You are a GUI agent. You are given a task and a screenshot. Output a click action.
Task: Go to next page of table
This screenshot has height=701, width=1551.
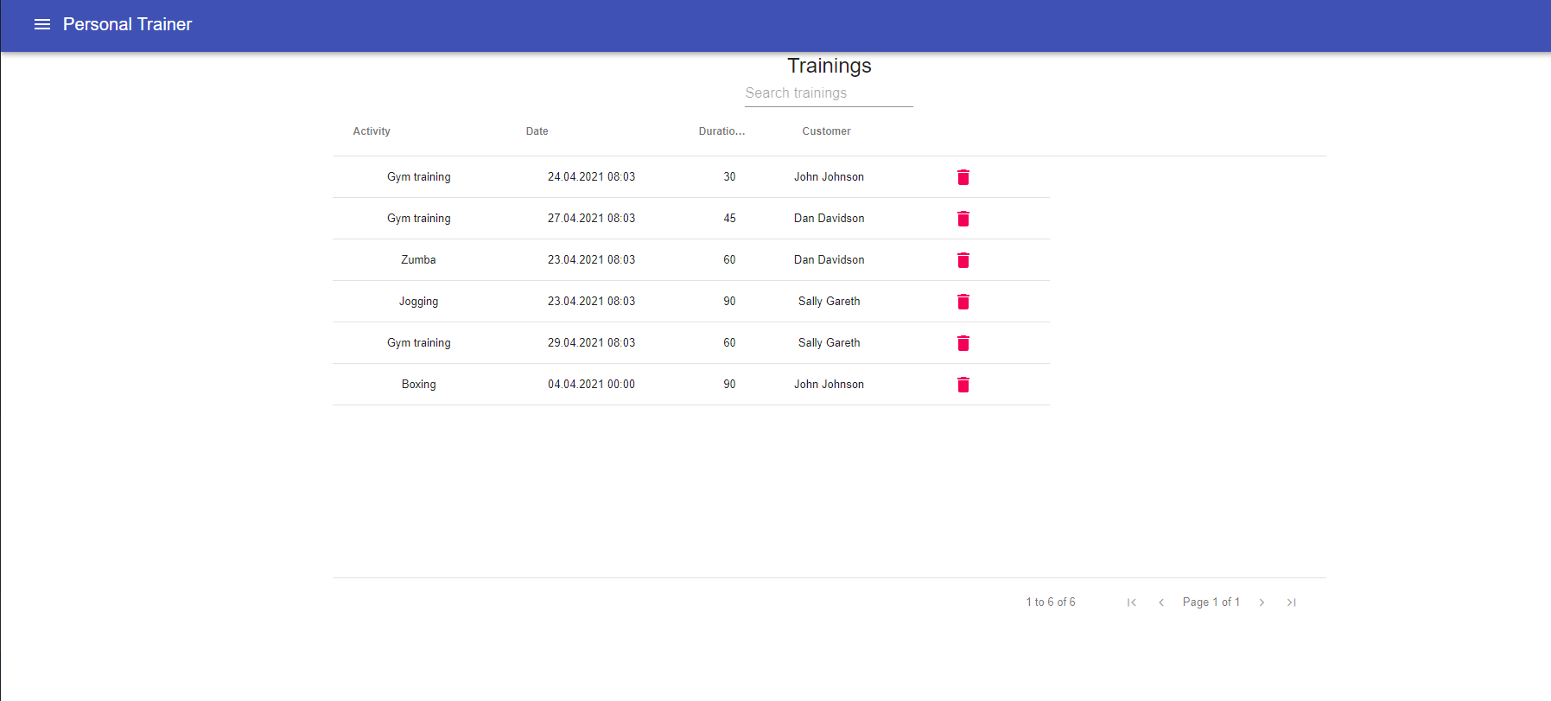click(x=1262, y=602)
